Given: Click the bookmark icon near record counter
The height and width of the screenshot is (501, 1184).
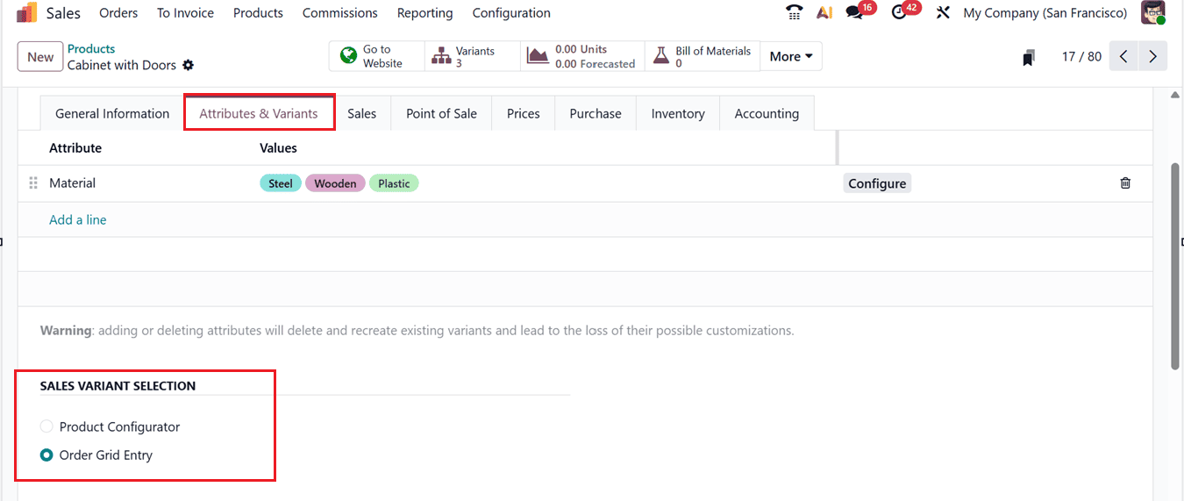Looking at the screenshot, I should (x=1029, y=57).
